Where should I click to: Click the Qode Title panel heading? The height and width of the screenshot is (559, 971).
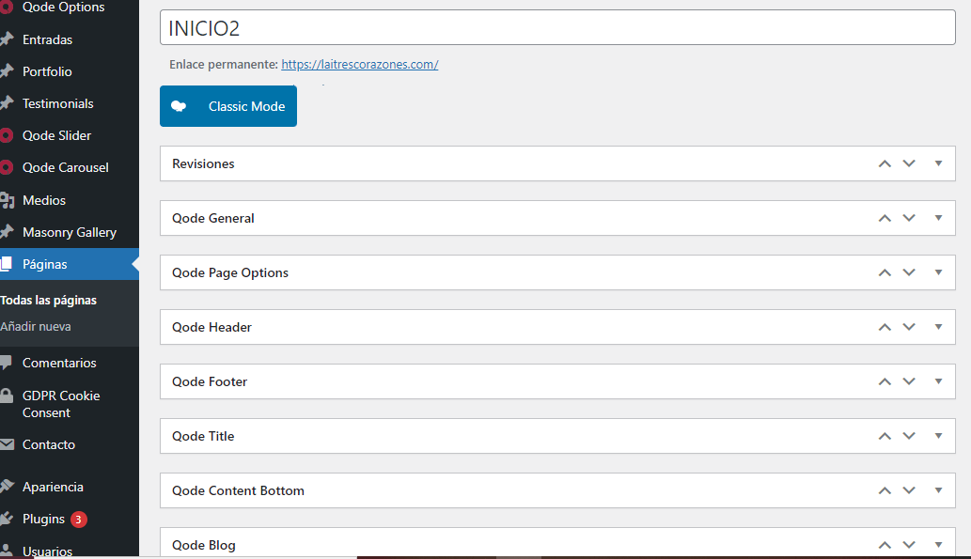click(x=203, y=436)
